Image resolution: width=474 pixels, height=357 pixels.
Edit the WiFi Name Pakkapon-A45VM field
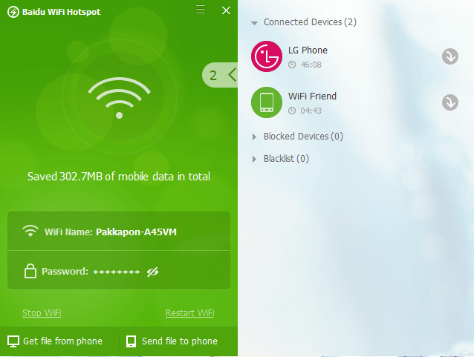click(137, 232)
